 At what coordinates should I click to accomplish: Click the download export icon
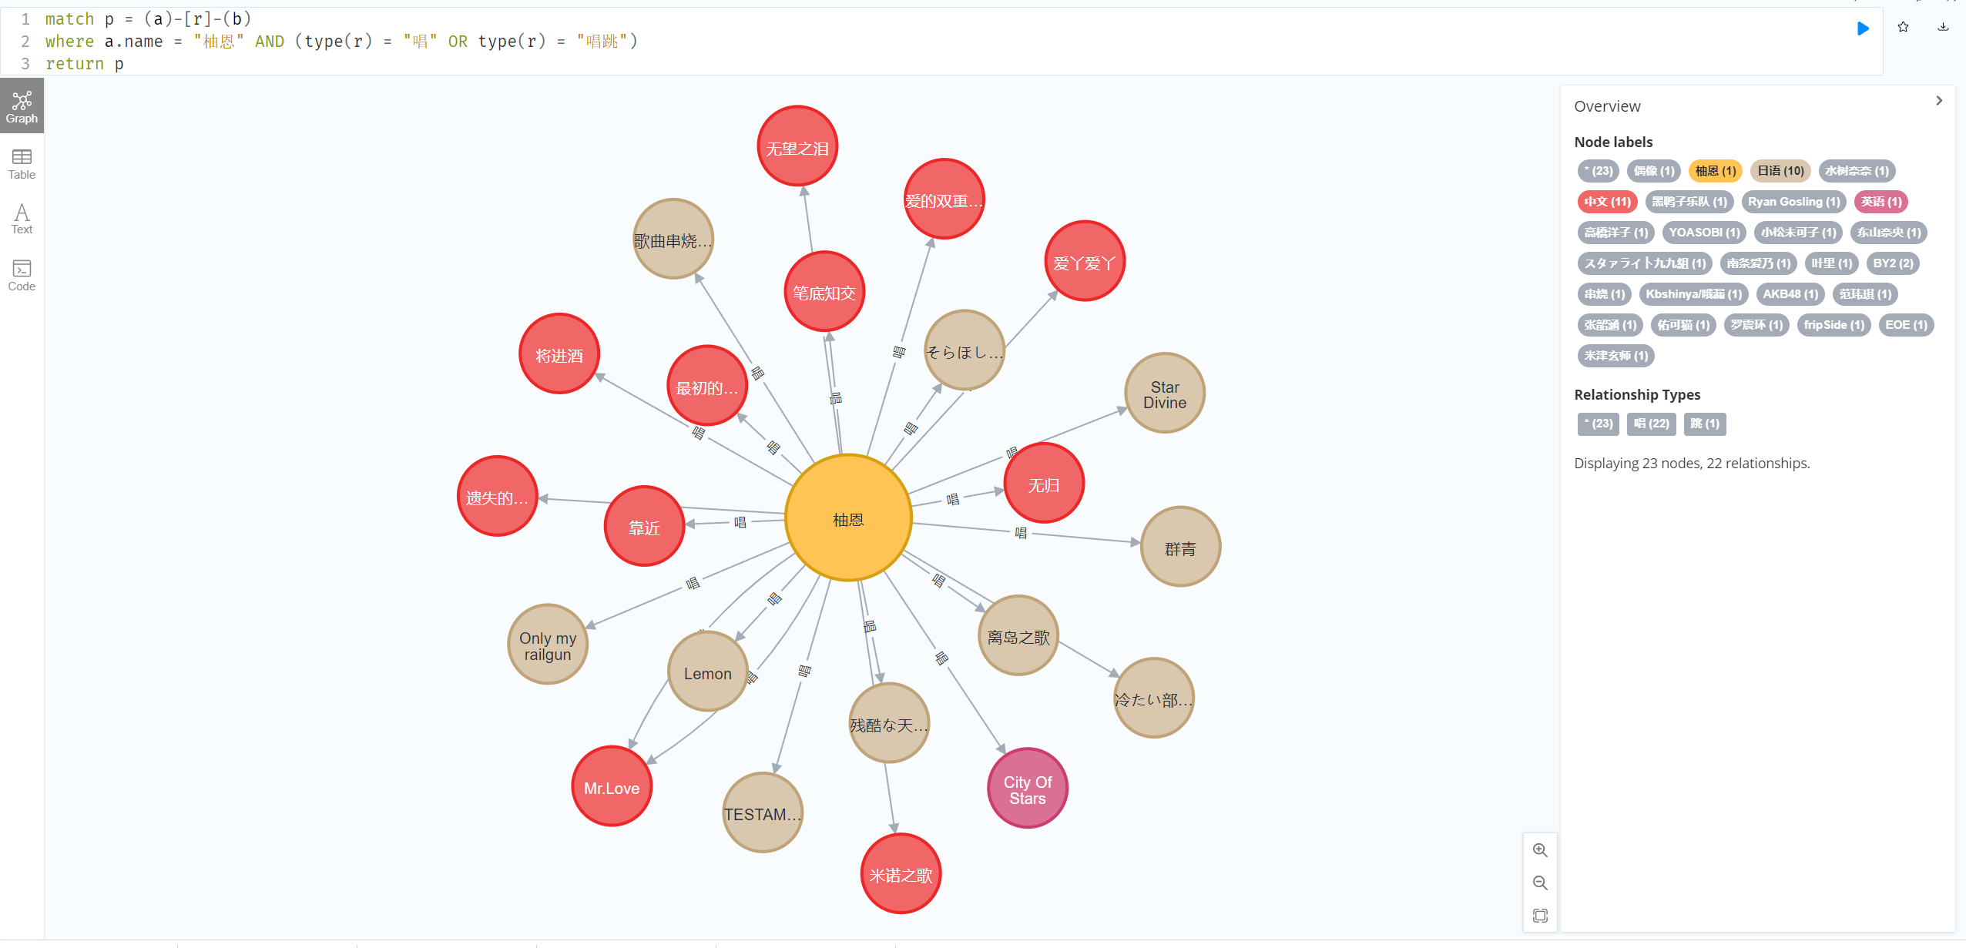(1943, 27)
